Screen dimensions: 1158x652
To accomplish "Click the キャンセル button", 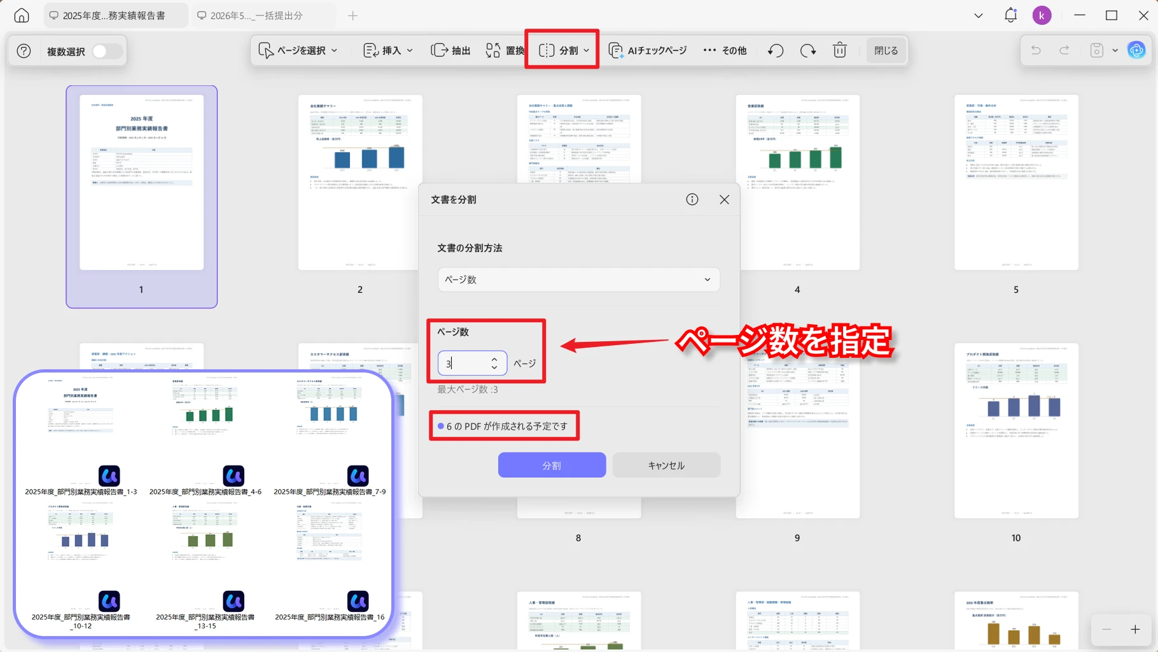I will coord(666,465).
